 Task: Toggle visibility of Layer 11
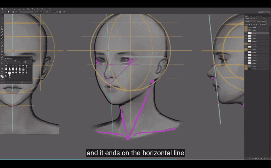coord(246,58)
